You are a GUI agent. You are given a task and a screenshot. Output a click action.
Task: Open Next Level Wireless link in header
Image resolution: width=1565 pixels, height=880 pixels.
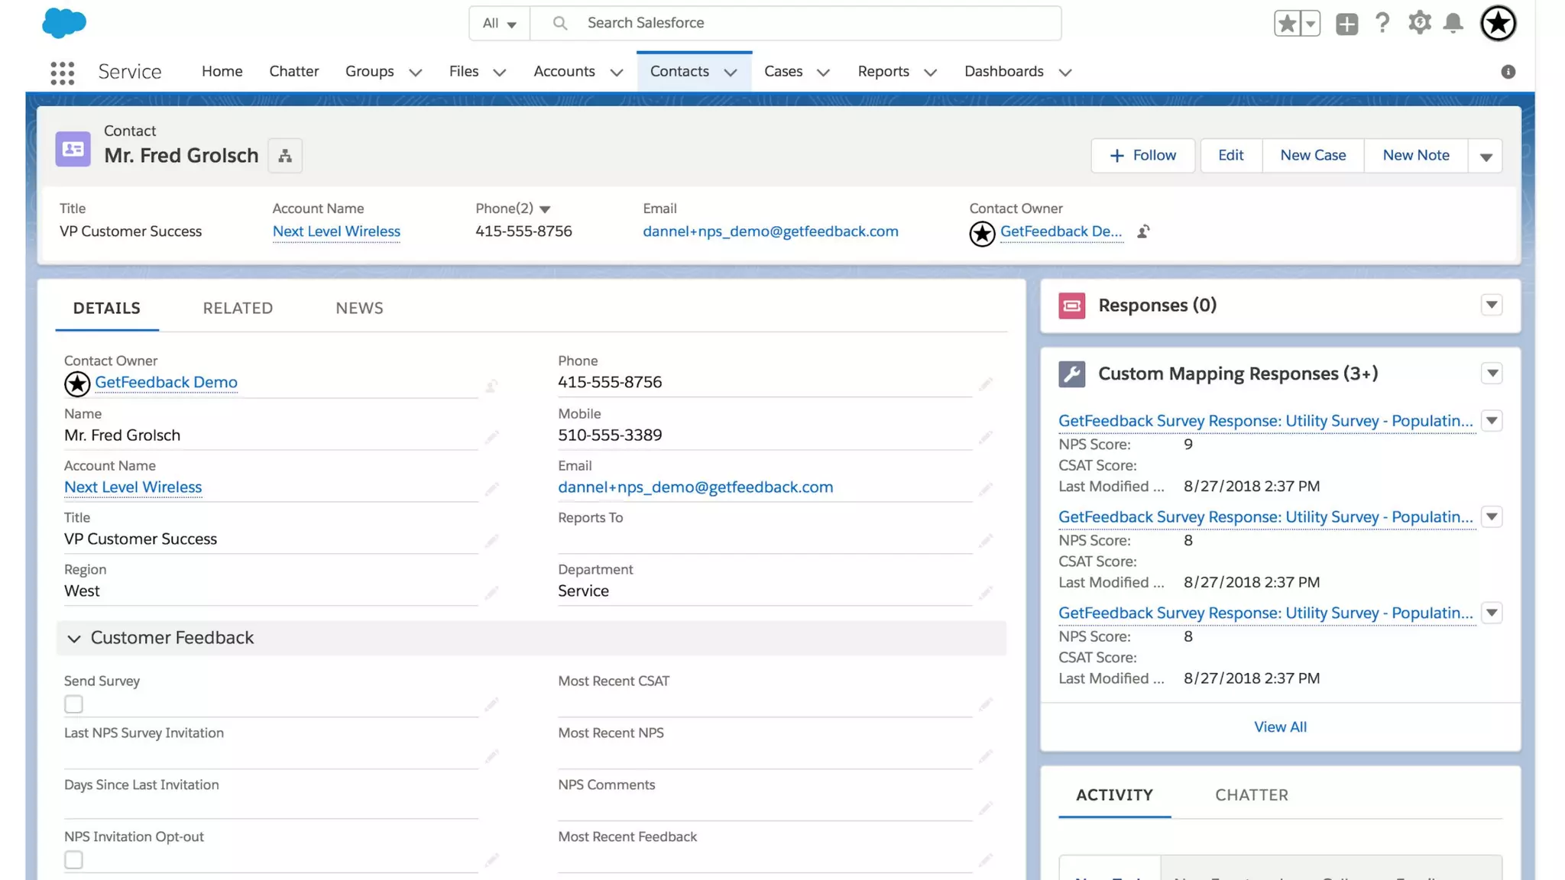pos(336,231)
